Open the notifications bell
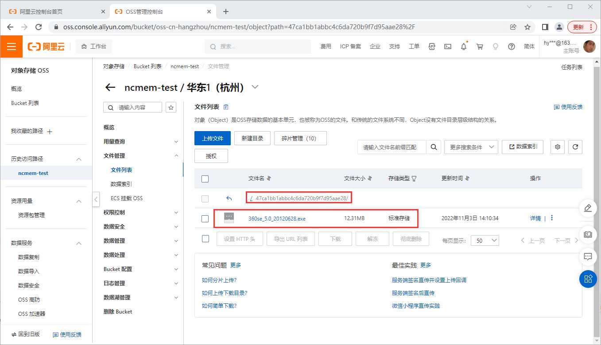 464,47
